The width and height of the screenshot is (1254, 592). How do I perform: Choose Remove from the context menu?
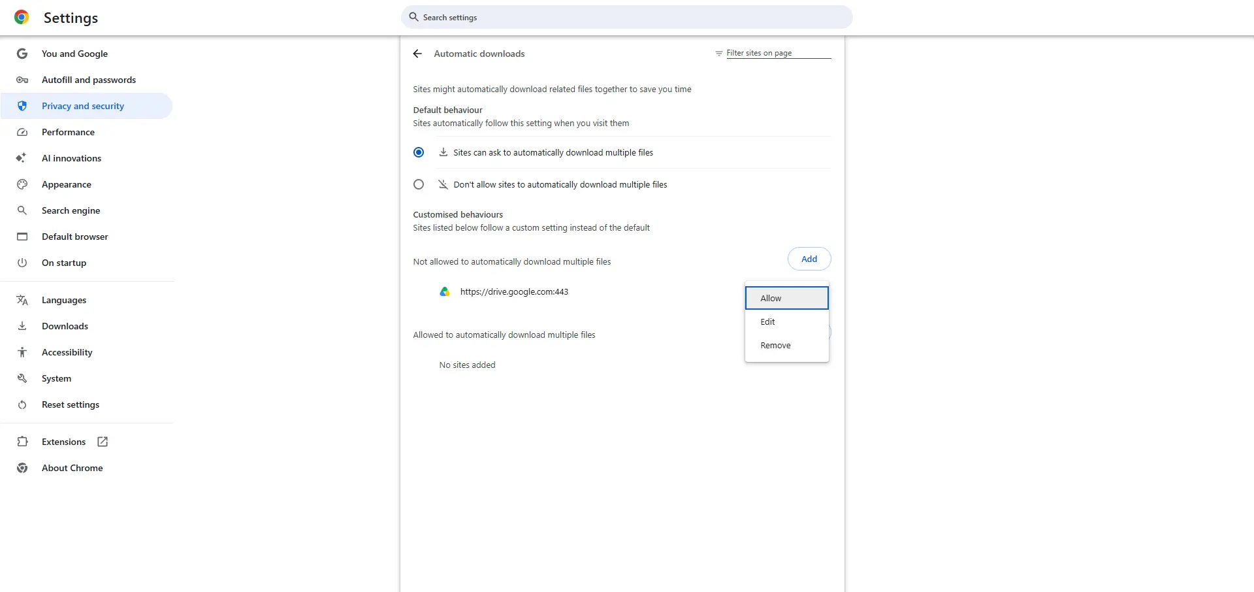(787, 345)
